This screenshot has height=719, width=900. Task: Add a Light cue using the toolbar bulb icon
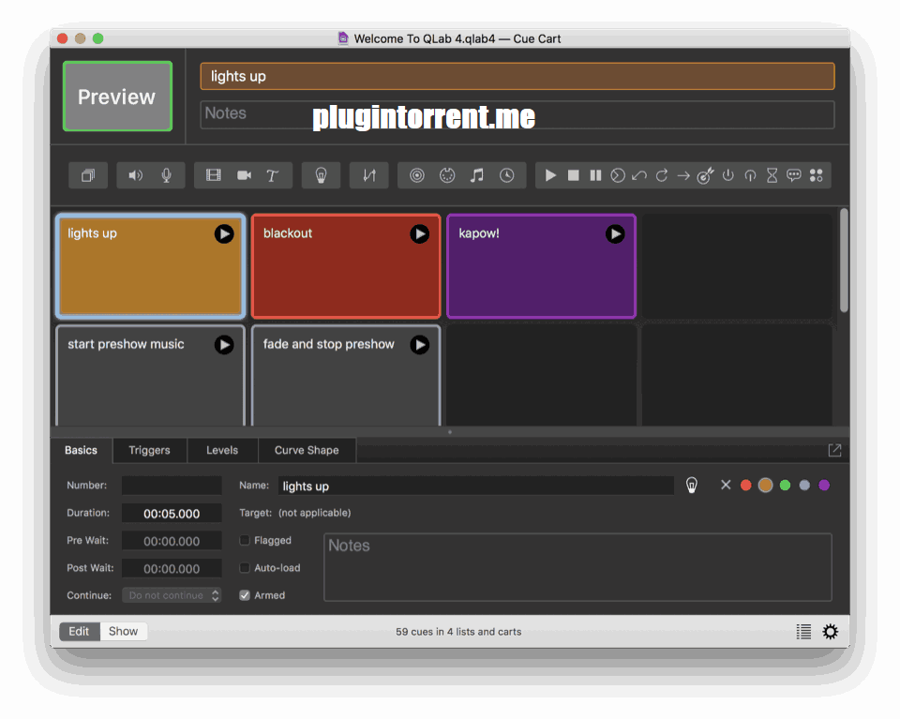pyautogui.click(x=321, y=175)
